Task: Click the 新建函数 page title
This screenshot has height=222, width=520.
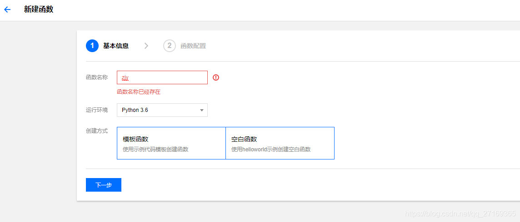Action: tap(39, 9)
